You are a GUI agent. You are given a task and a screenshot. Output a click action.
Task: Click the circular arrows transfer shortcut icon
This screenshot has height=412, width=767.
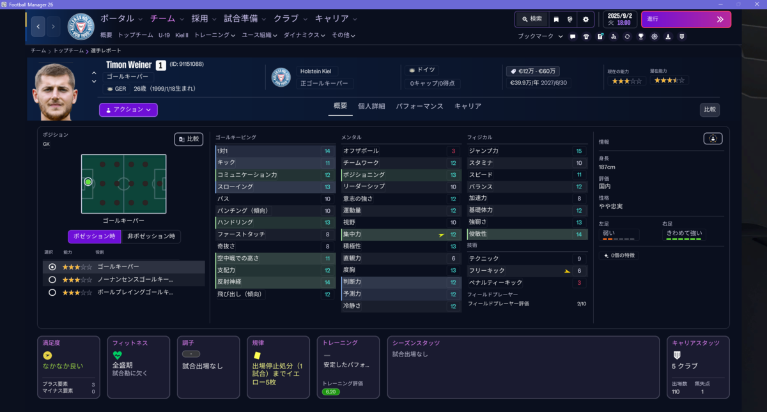(x=627, y=36)
